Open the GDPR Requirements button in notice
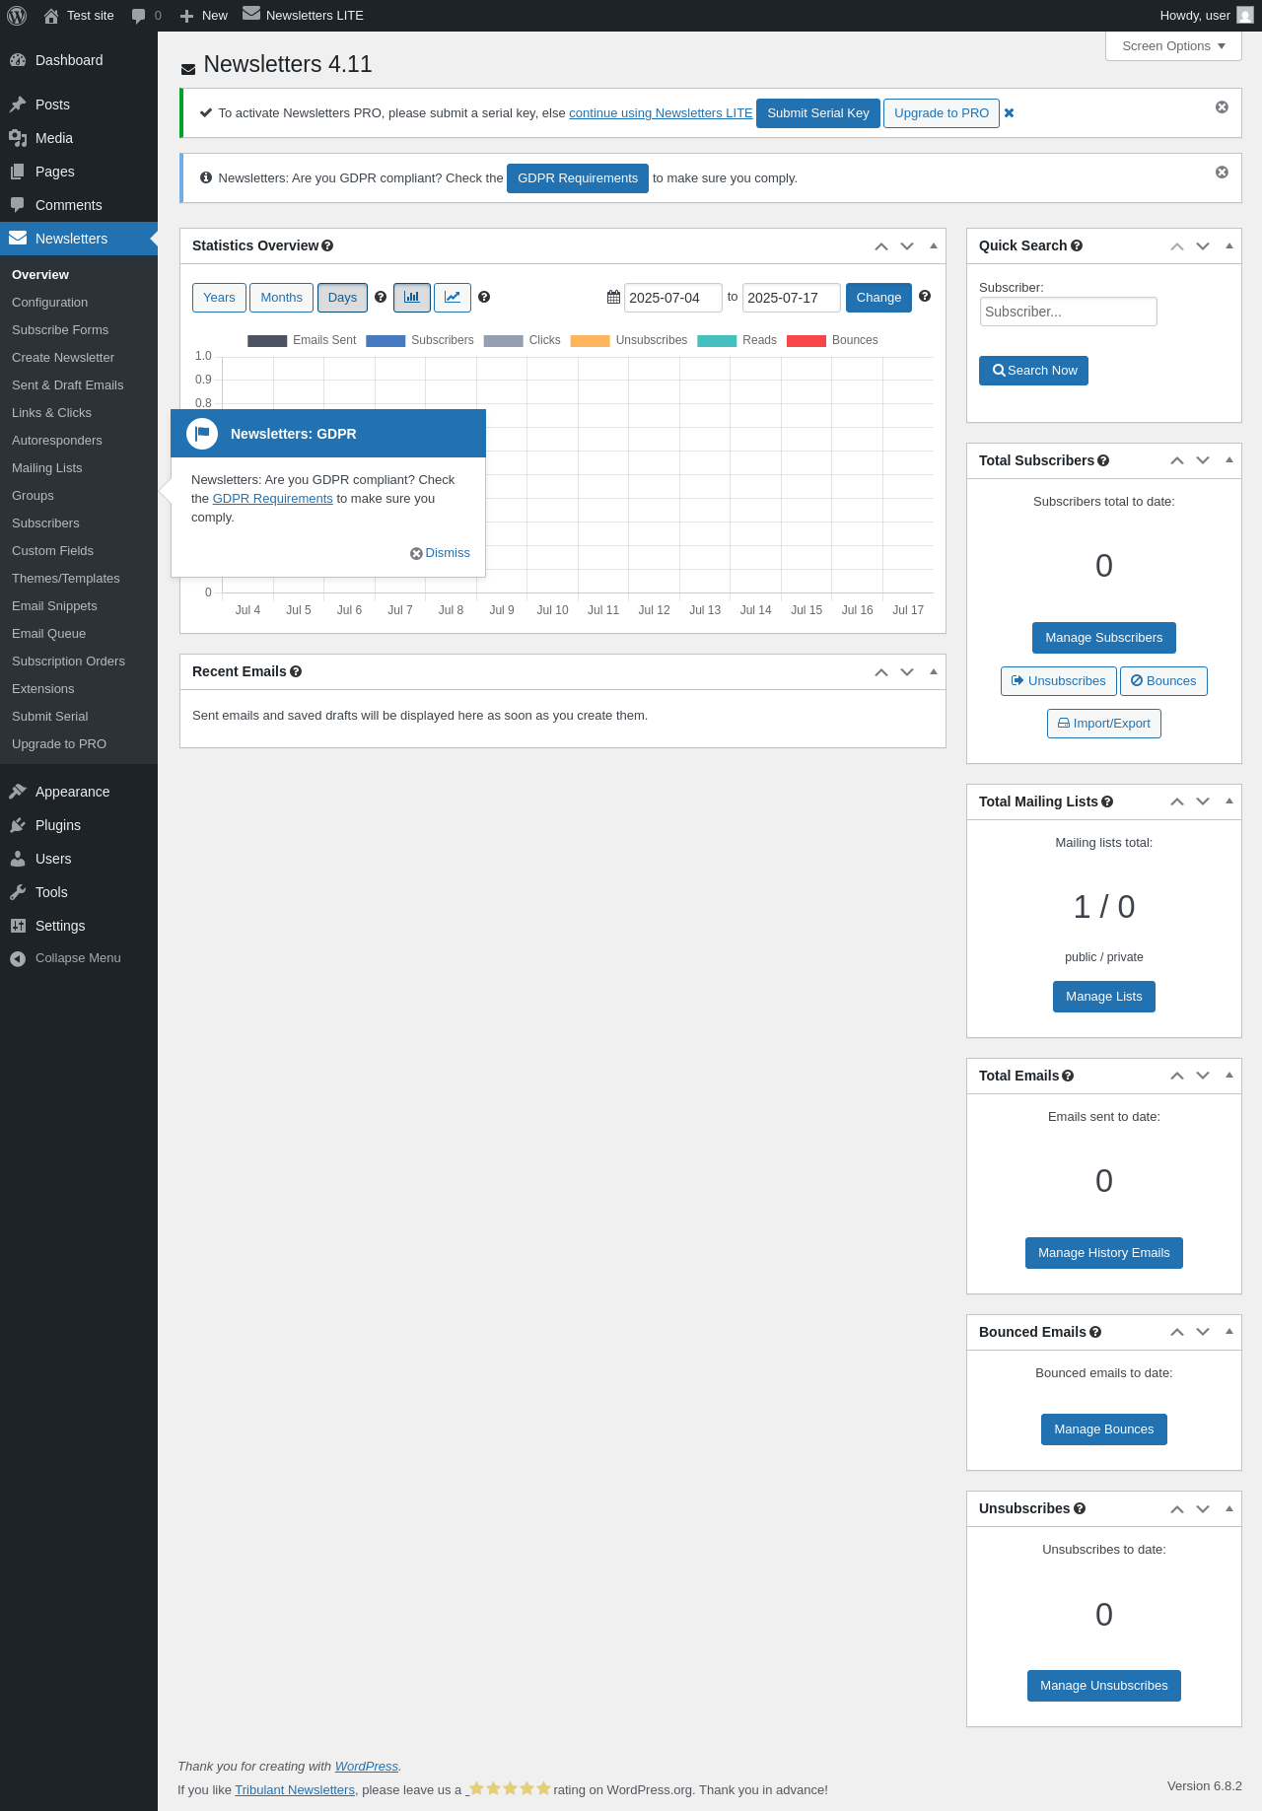Screen dimensions: 1262x1811 tap(578, 178)
